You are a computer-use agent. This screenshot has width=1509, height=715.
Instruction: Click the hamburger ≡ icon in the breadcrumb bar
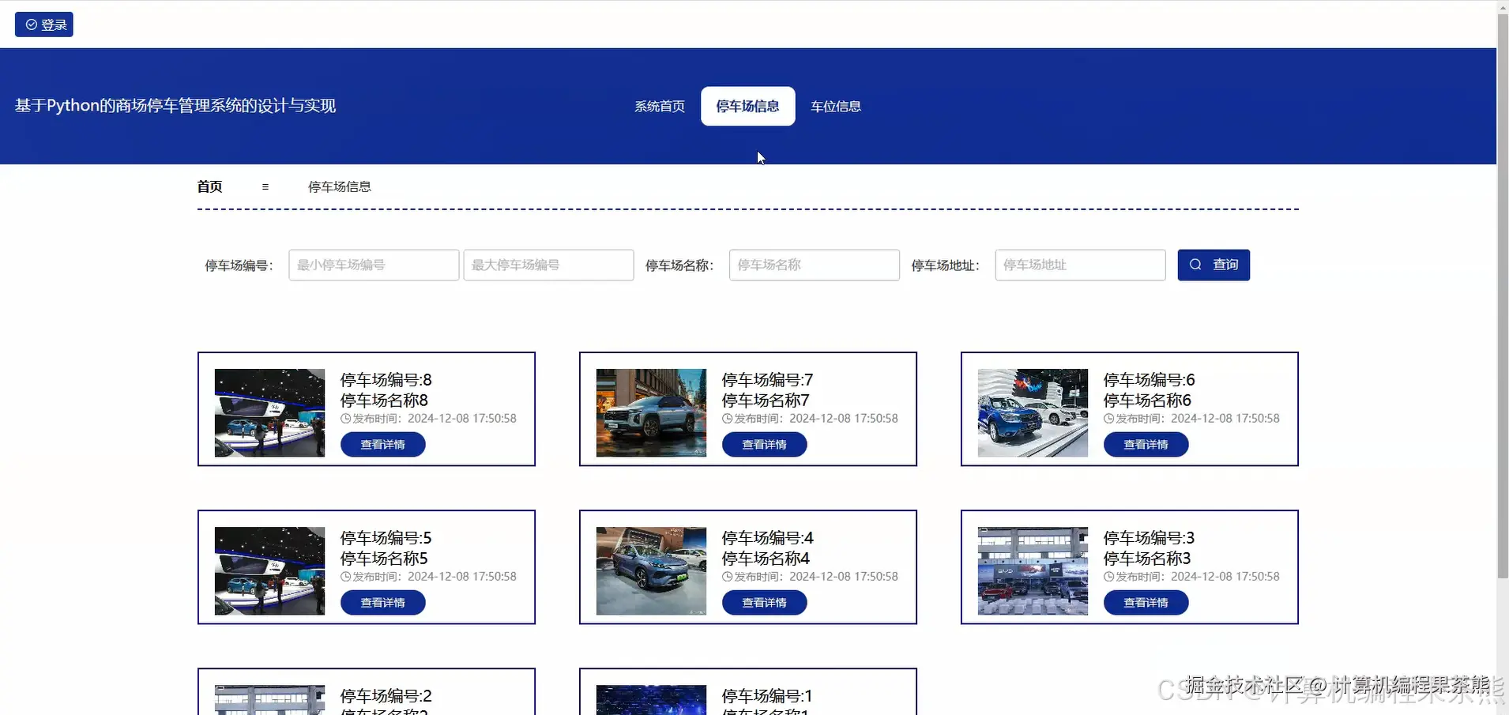(265, 186)
